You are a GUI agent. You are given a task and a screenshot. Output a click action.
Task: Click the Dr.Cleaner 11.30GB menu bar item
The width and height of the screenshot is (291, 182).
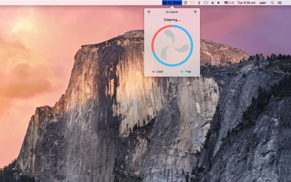click(172, 3)
